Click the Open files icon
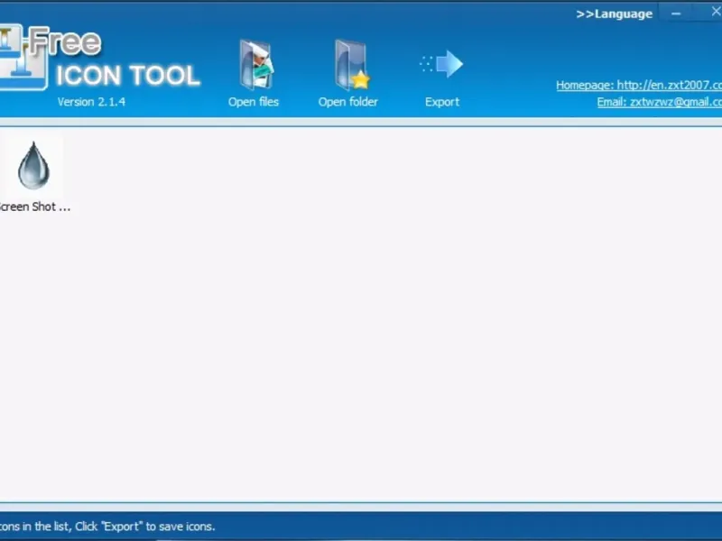 pyautogui.click(x=256, y=65)
